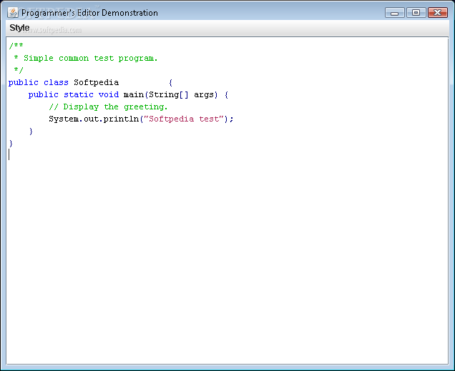Click the final closing brace of the class
The image size is (455, 371).
point(11,144)
